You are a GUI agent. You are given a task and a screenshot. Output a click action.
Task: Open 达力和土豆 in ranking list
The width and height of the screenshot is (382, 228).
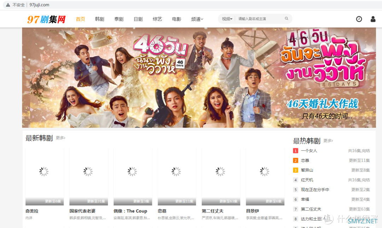click(312, 219)
